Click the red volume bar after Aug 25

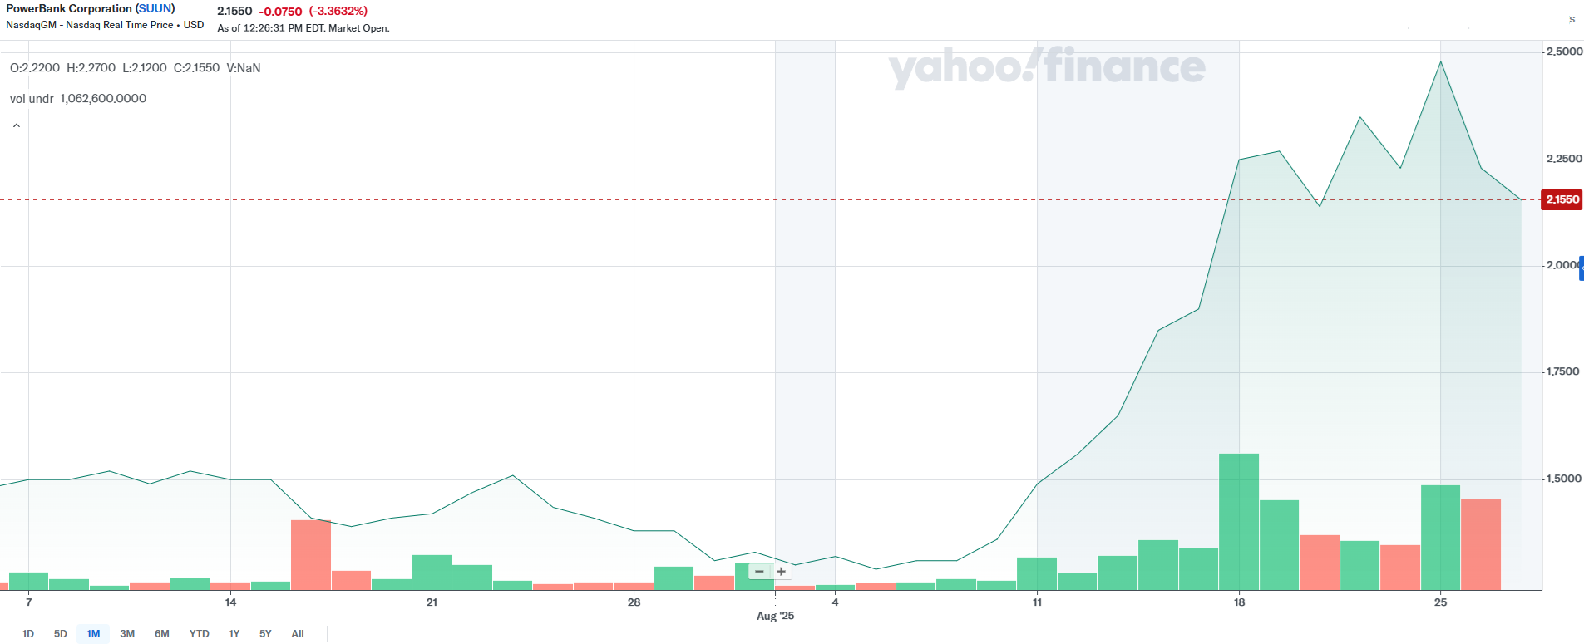[1481, 544]
